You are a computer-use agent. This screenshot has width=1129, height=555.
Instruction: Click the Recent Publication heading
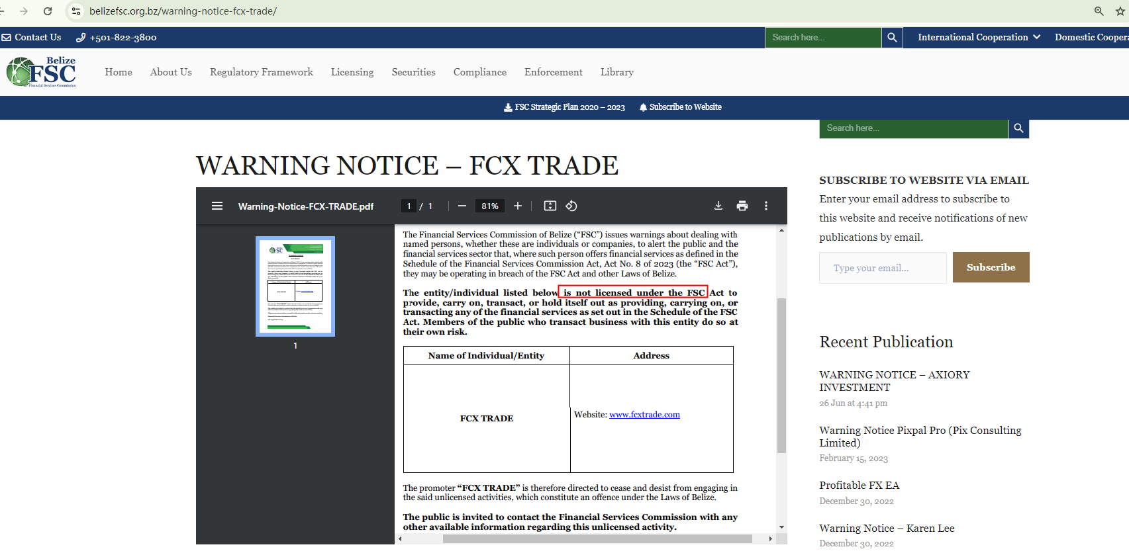(886, 342)
